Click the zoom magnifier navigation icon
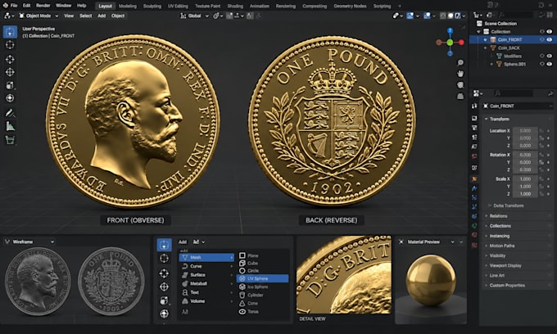Image resolution: width=557 pixels, height=334 pixels. click(x=460, y=62)
